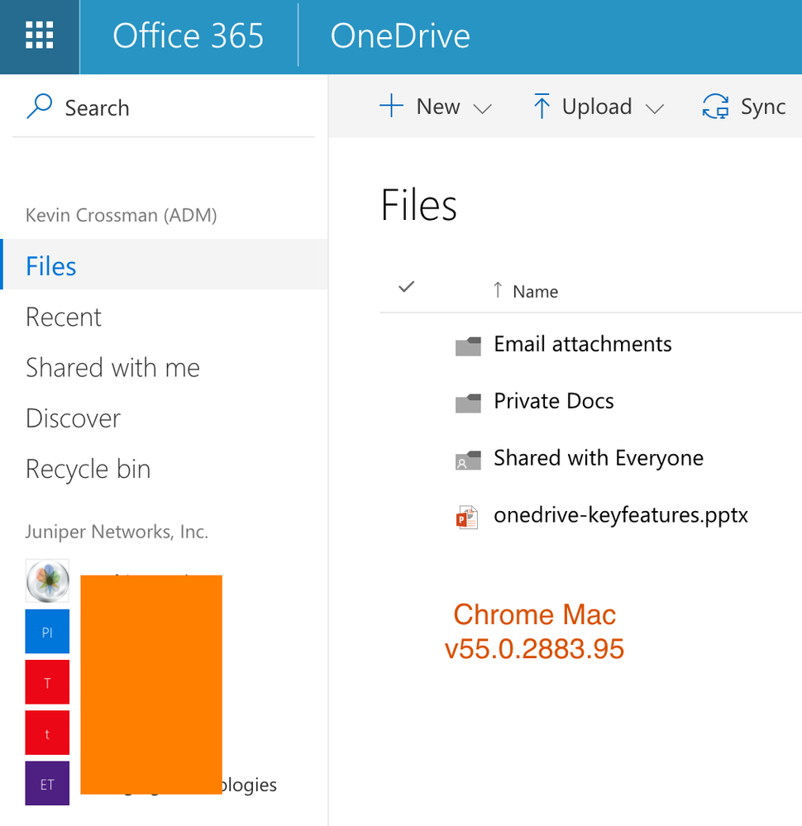Screen dimensions: 802x826
Task: Click the Sync icon in toolbar
Action: tap(715, 107)
